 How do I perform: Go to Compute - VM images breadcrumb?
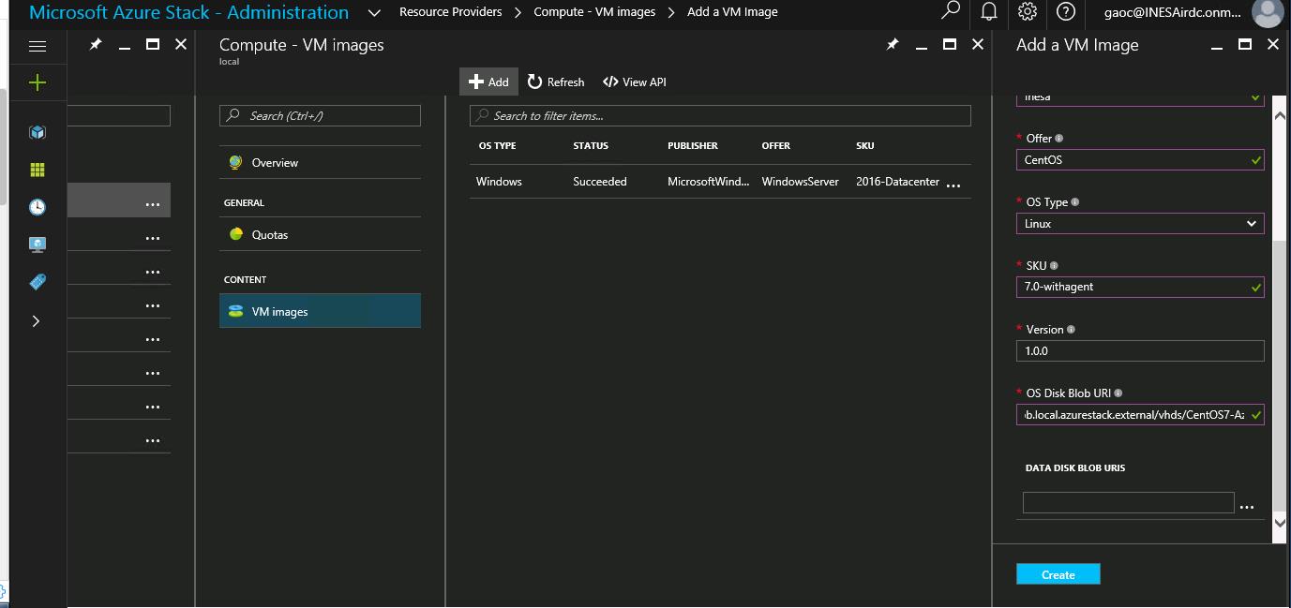click(x=594, y=12)
